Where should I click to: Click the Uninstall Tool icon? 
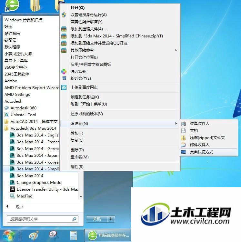tap(6, 115)
